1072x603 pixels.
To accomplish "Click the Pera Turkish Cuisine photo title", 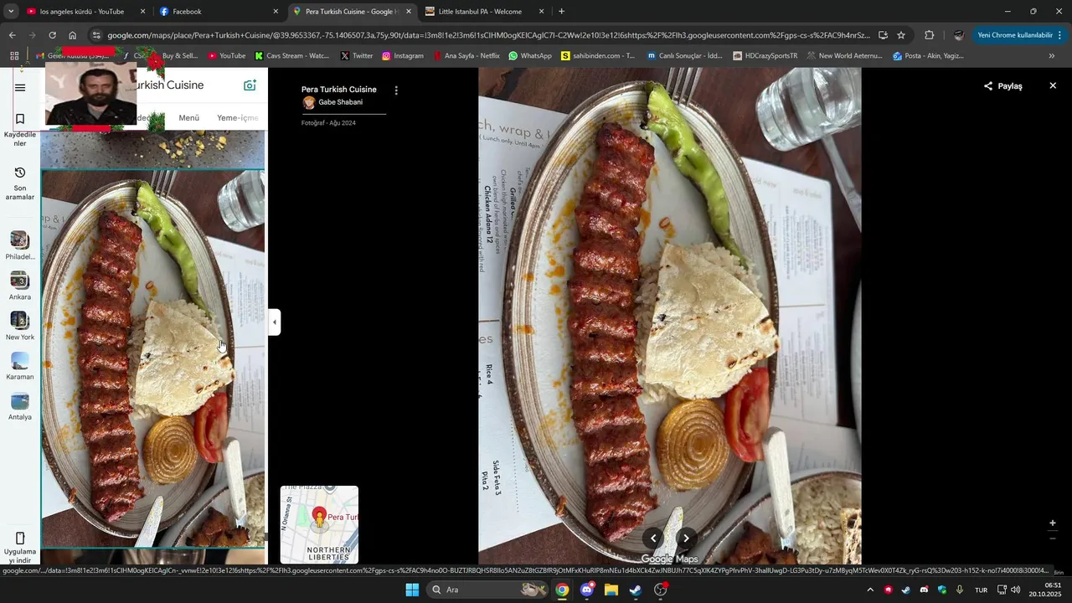I will (x=339, y=90).
